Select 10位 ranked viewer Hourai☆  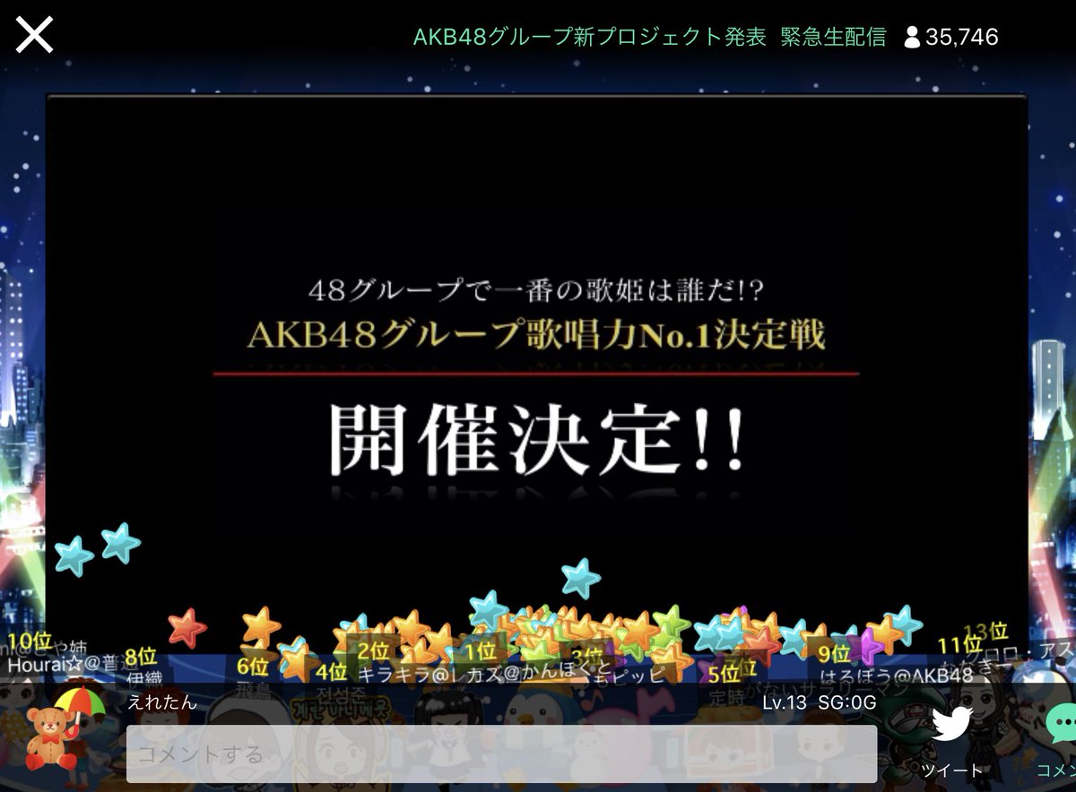pyautogui.click(x=44, y=666)
